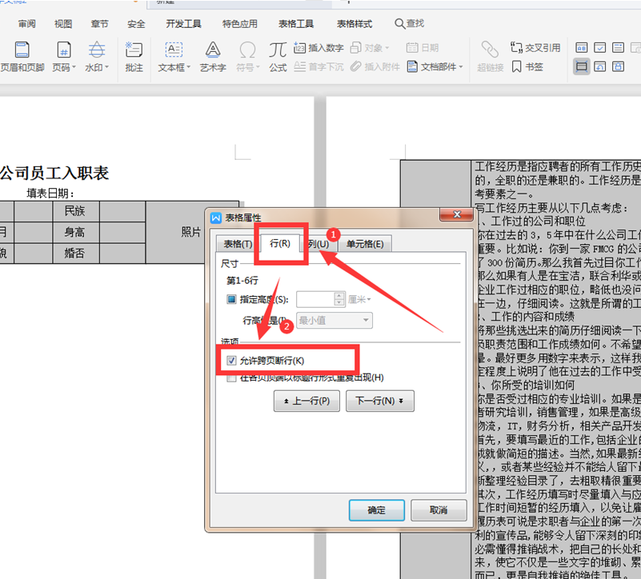
Task: Insert a check box form field icon
Action: tap(599, 48)
